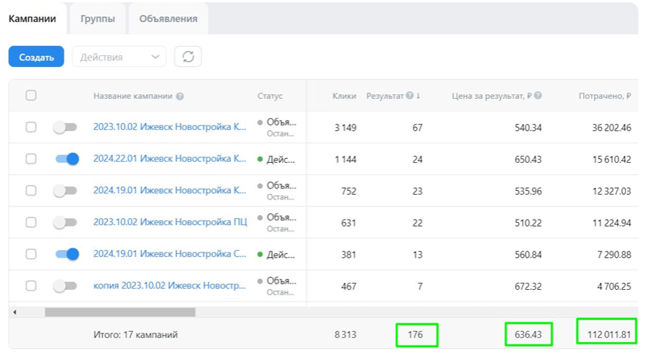Click the 3 149 clicks cell
The height and width of the screenshot is (356, 654).
tap(345, 128)
